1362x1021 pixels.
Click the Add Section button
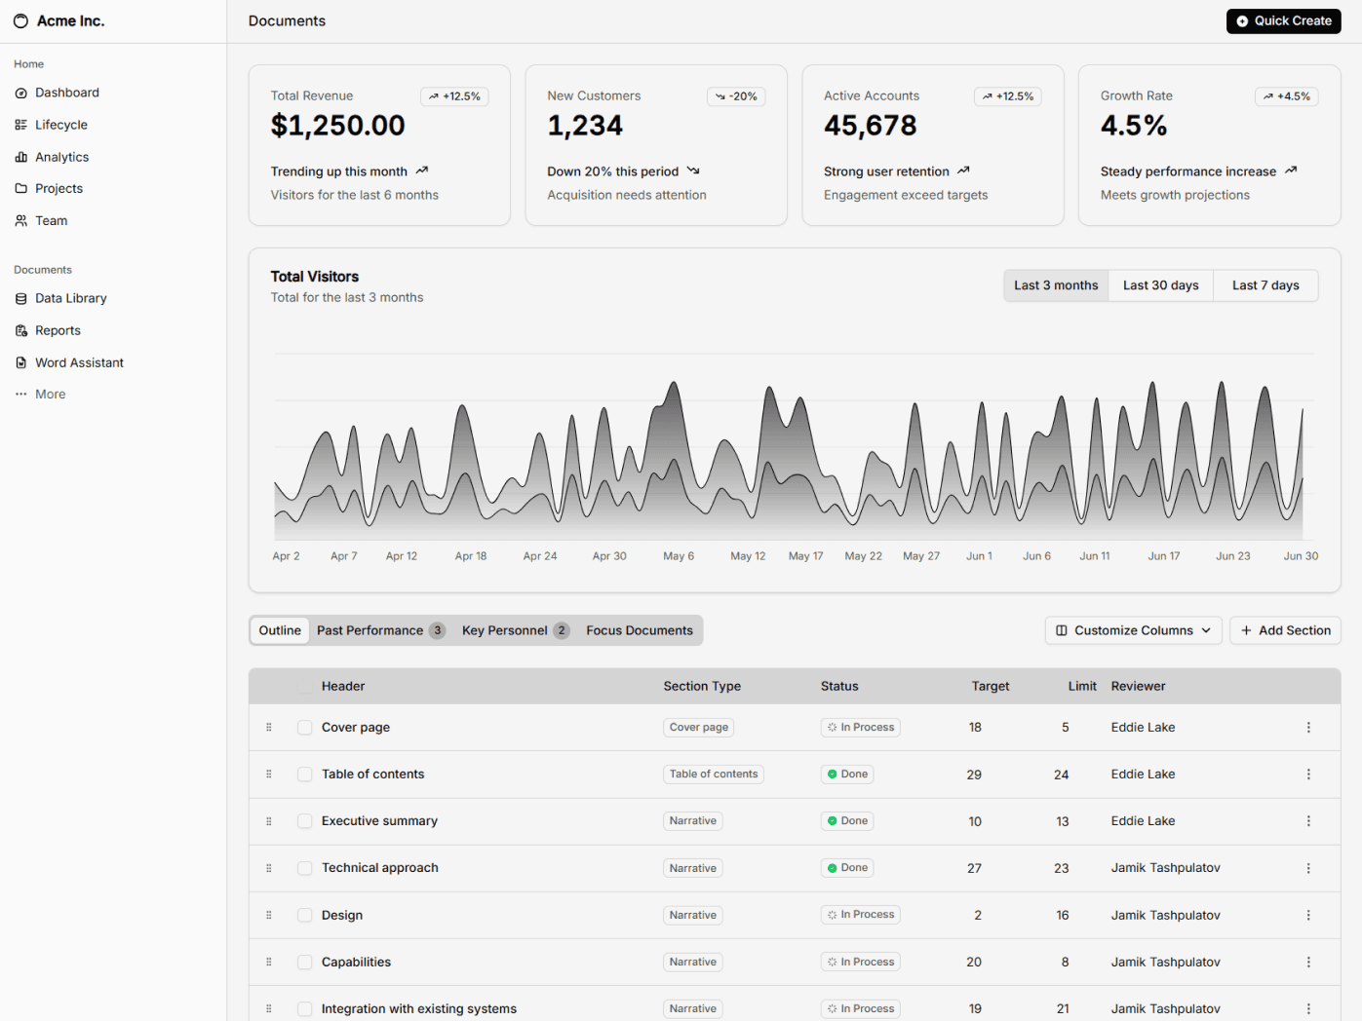pos(1285,630)
